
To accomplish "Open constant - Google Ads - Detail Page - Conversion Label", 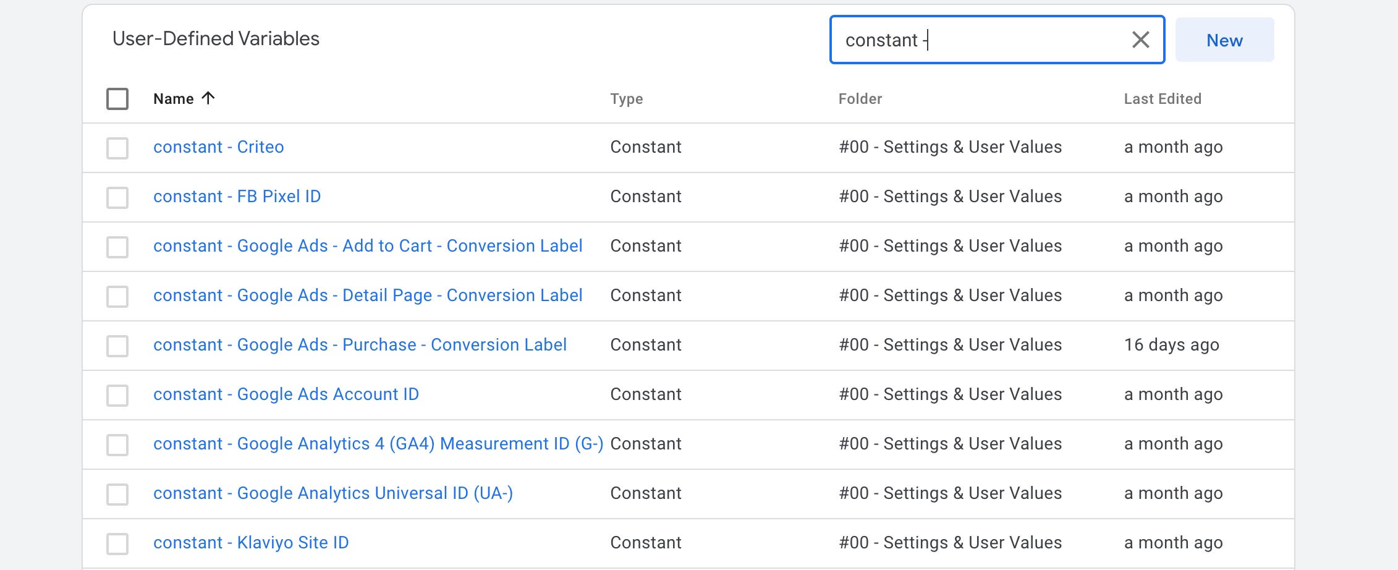I will pyautogui.click(x=368, y=295).
